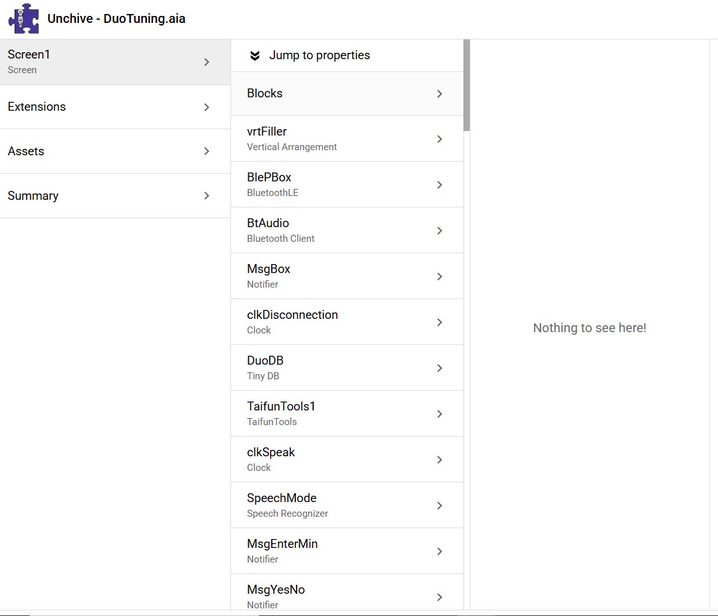Expand the Screen1 chevron arrow
The height and width of the screenshot is (616, 718).
(x=207, y=62)
